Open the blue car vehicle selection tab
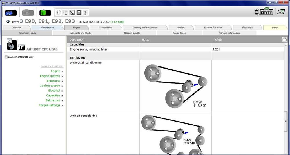 click(x=10, y=12)
